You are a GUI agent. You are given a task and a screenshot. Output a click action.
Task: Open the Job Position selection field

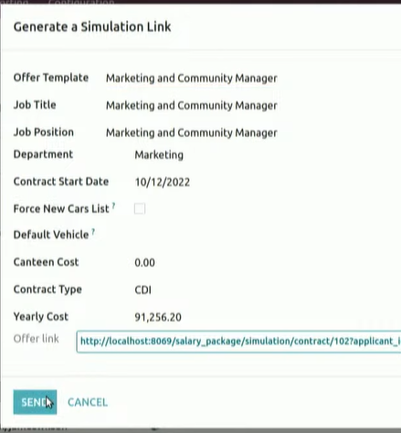[192, 132]
